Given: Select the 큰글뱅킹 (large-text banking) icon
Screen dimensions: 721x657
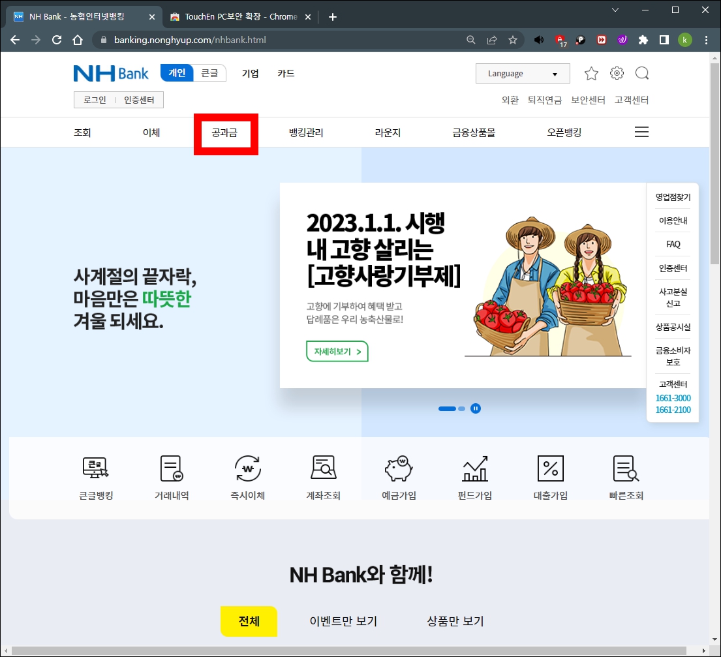Looking at the screenshot, I should click(x=95, y=474).
